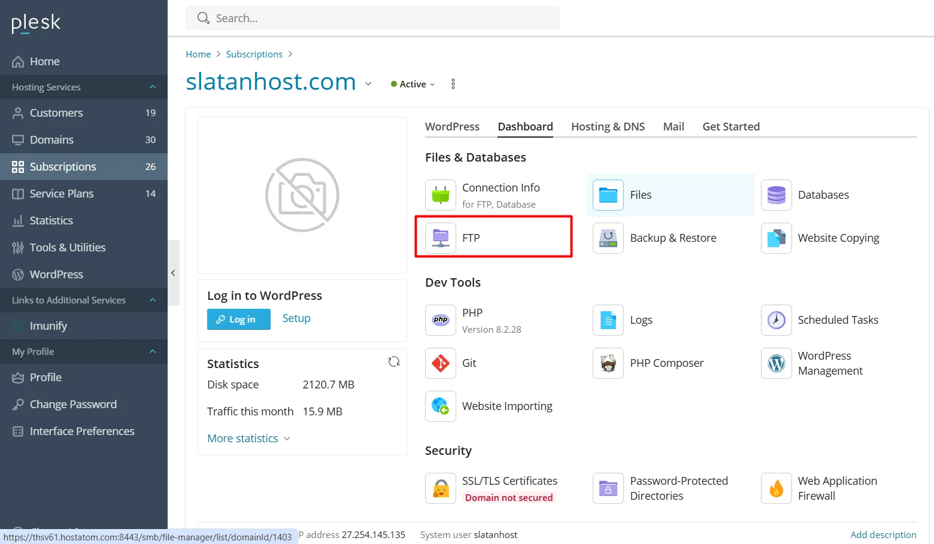Click the System user slatanhost text
The width and height of the screenshot is (934, 544).
(469, 535)
